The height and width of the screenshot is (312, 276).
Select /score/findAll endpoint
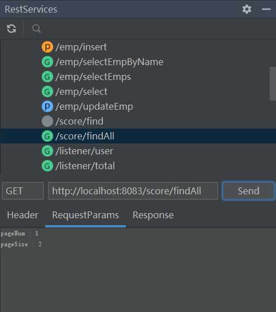click(85, 136)
